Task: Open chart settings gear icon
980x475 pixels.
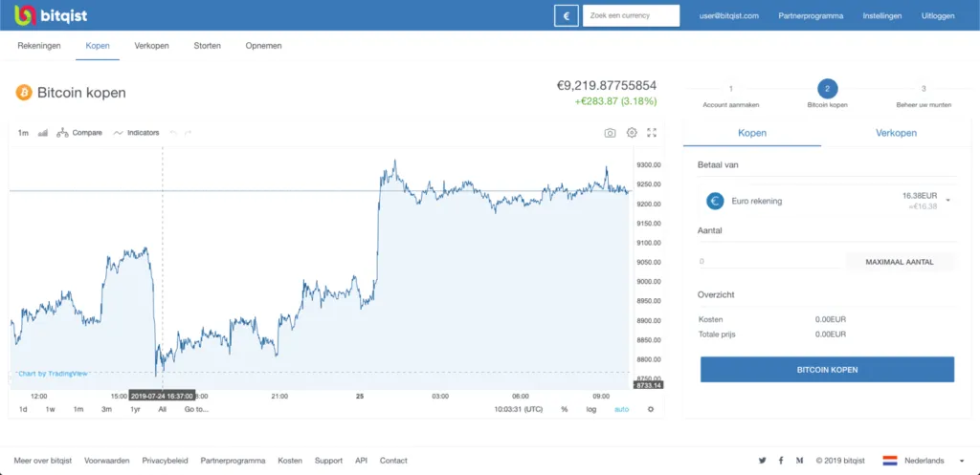Action: pos(632,133)
